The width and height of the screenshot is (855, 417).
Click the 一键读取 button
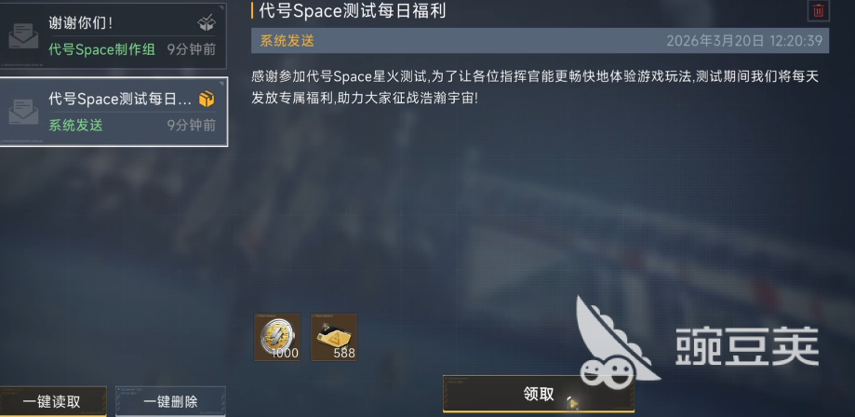pos(52,402)
